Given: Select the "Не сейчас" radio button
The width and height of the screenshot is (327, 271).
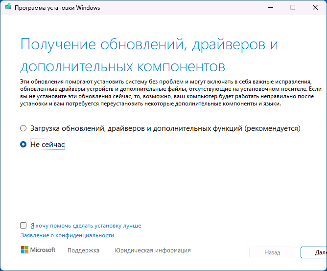Looking at the screenshot, I should click(23, 145).
